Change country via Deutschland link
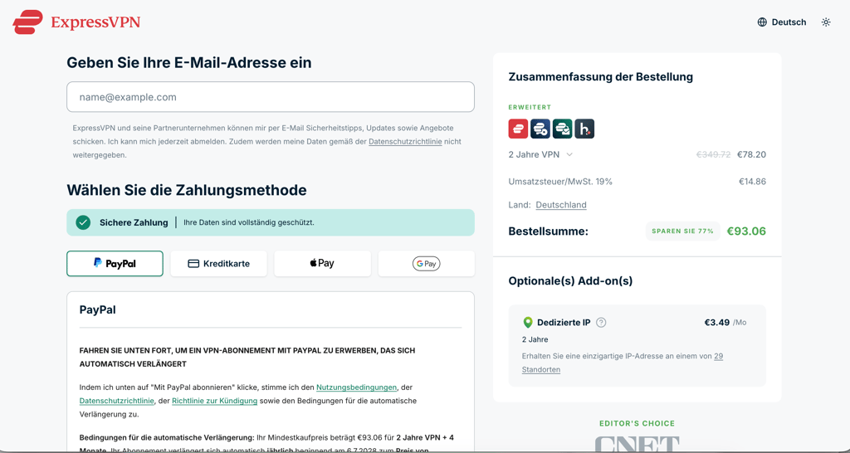 561,205
